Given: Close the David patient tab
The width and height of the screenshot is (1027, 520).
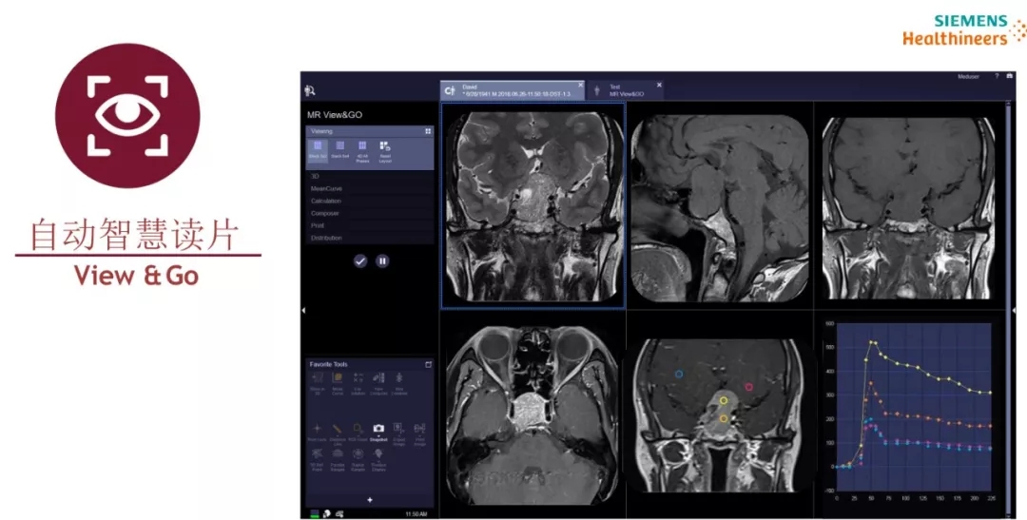Looking at the screenshot, I should click(580, 86).
